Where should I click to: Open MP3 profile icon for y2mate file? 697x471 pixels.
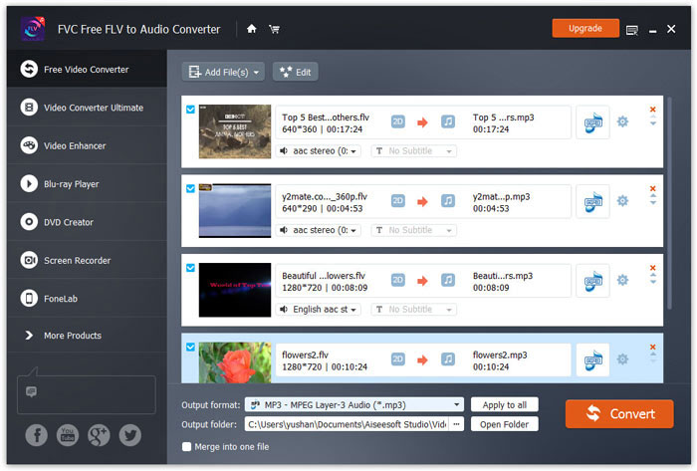593,202
